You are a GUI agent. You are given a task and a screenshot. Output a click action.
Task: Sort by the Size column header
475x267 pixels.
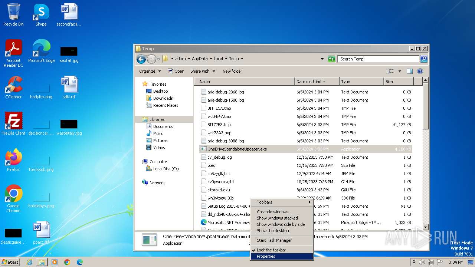pyautogui.click(x=399, y=82)
